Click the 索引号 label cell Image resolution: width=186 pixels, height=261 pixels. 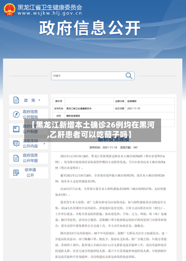(x=59, y=101)
